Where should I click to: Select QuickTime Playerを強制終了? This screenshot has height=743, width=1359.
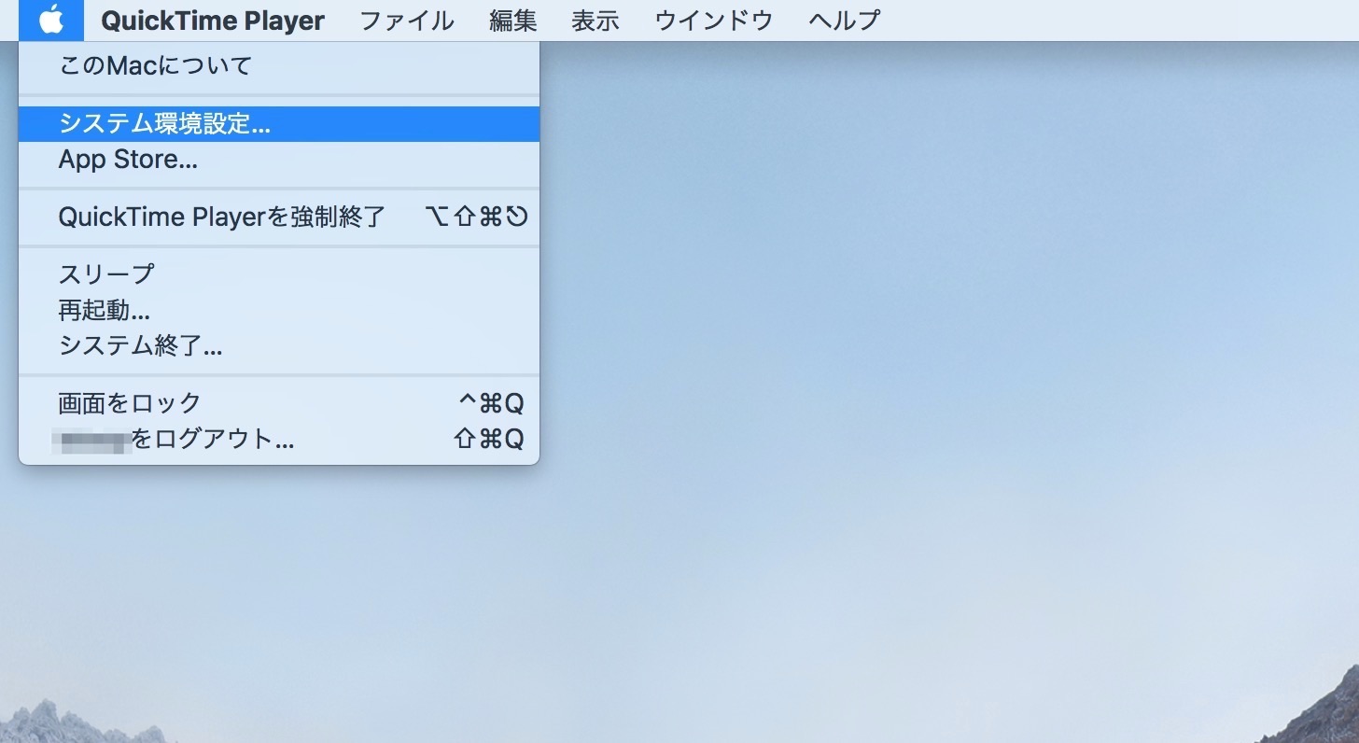(x=279, y=217)
